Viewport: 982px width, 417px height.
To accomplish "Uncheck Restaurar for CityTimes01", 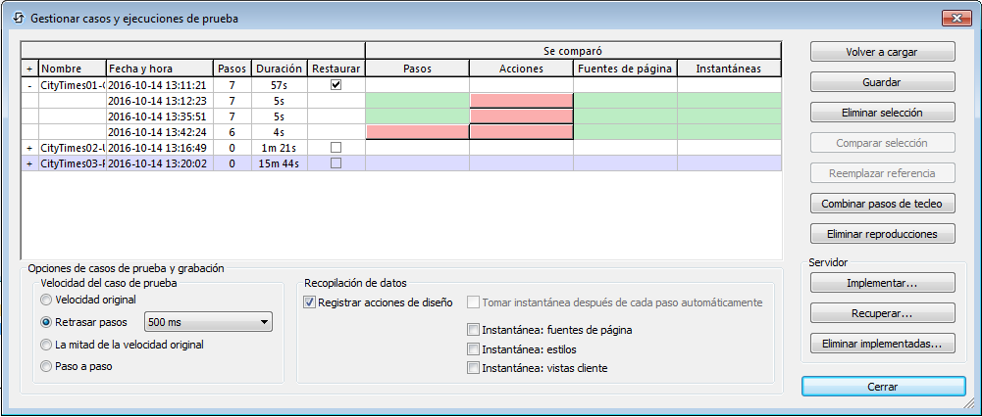I will pyautogui.click(x=336, y=85).
